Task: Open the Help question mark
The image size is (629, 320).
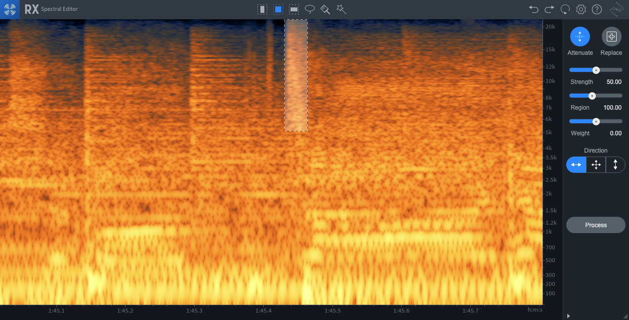Action: point(597,9)
